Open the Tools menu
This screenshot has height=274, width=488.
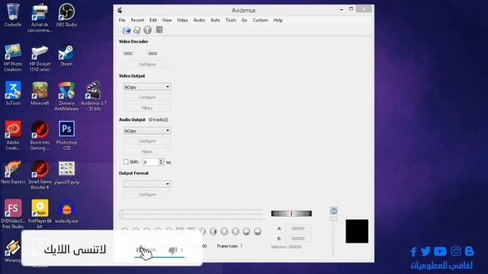[230, 21]
